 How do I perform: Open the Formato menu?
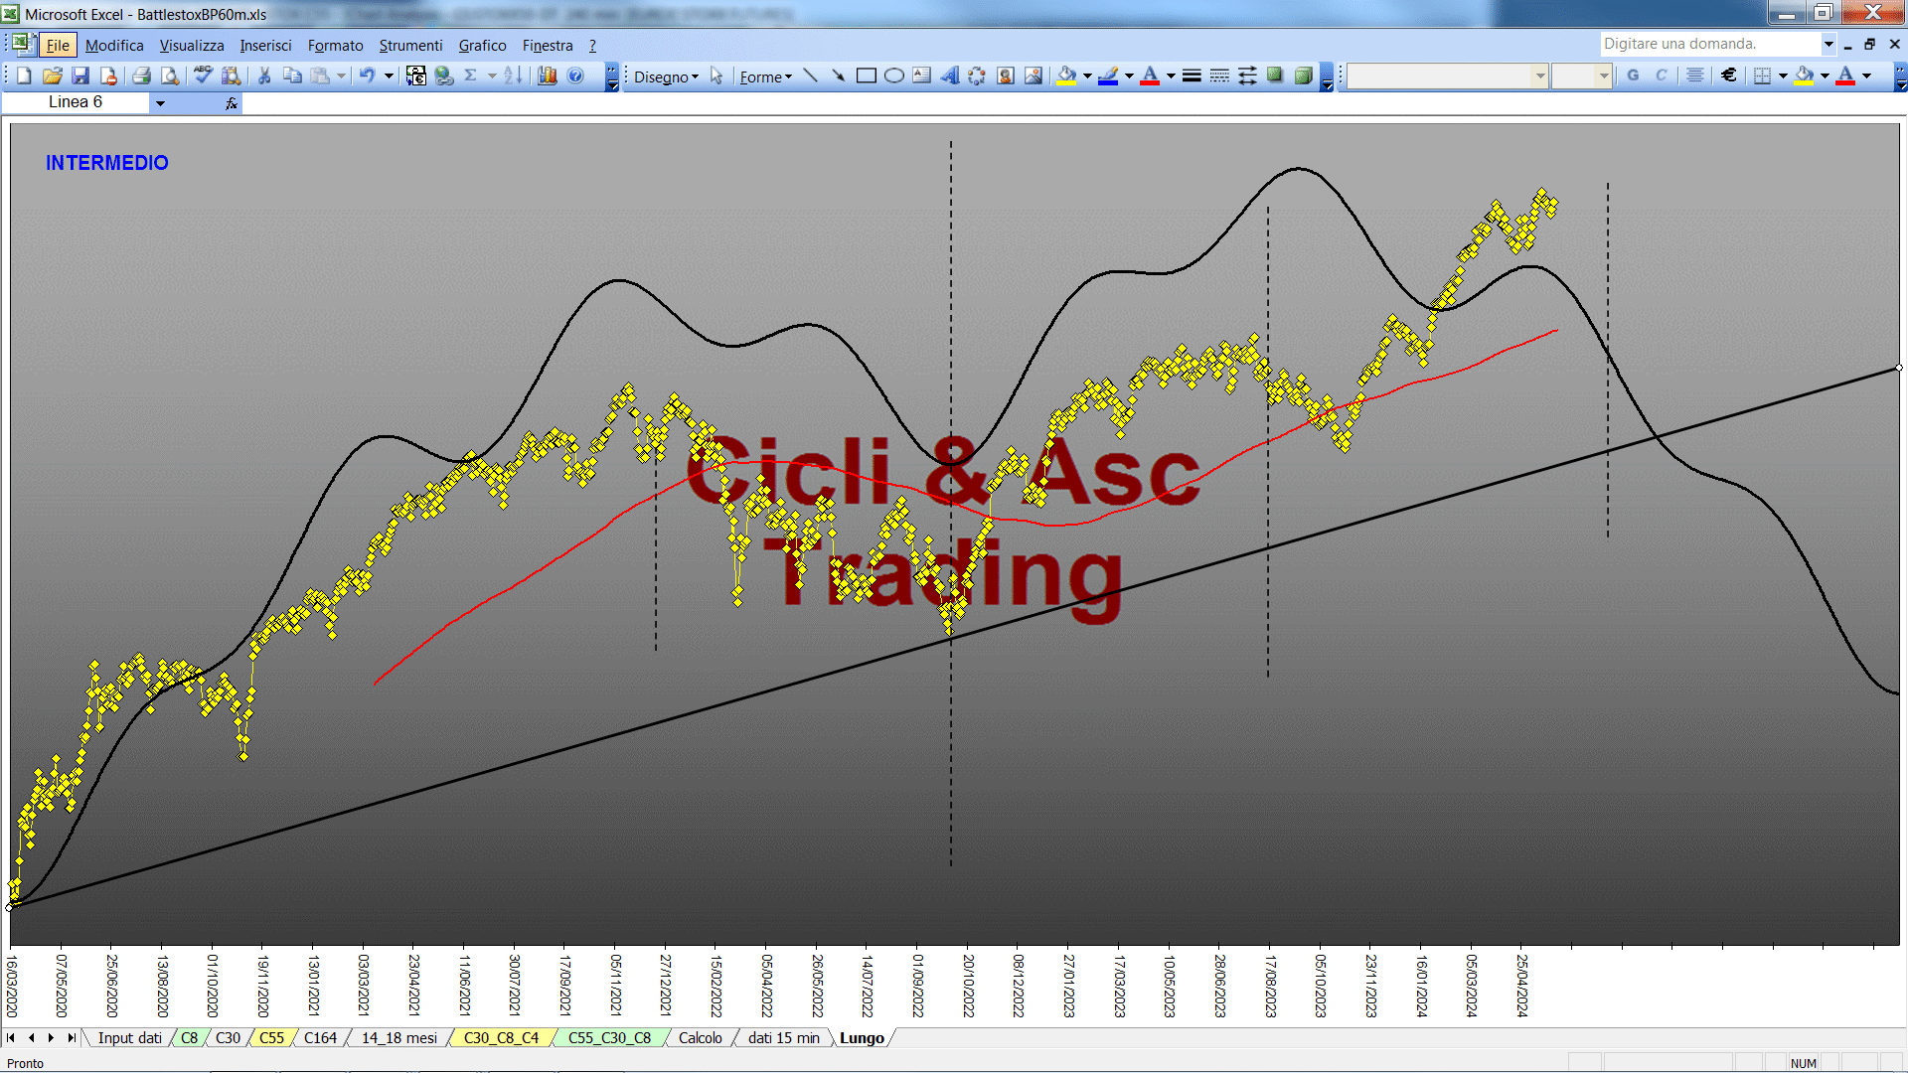click(336, 46)
